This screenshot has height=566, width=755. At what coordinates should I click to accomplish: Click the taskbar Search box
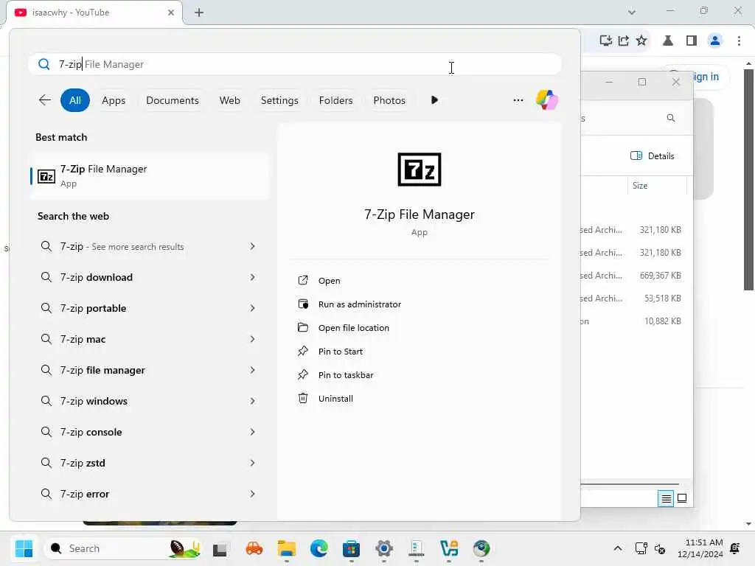(123, 548)
